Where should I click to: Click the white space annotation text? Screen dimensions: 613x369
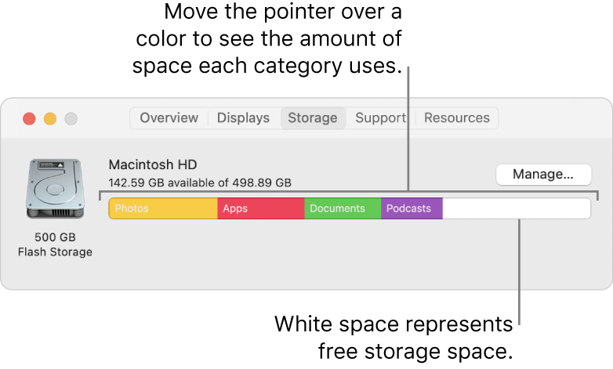394,335
